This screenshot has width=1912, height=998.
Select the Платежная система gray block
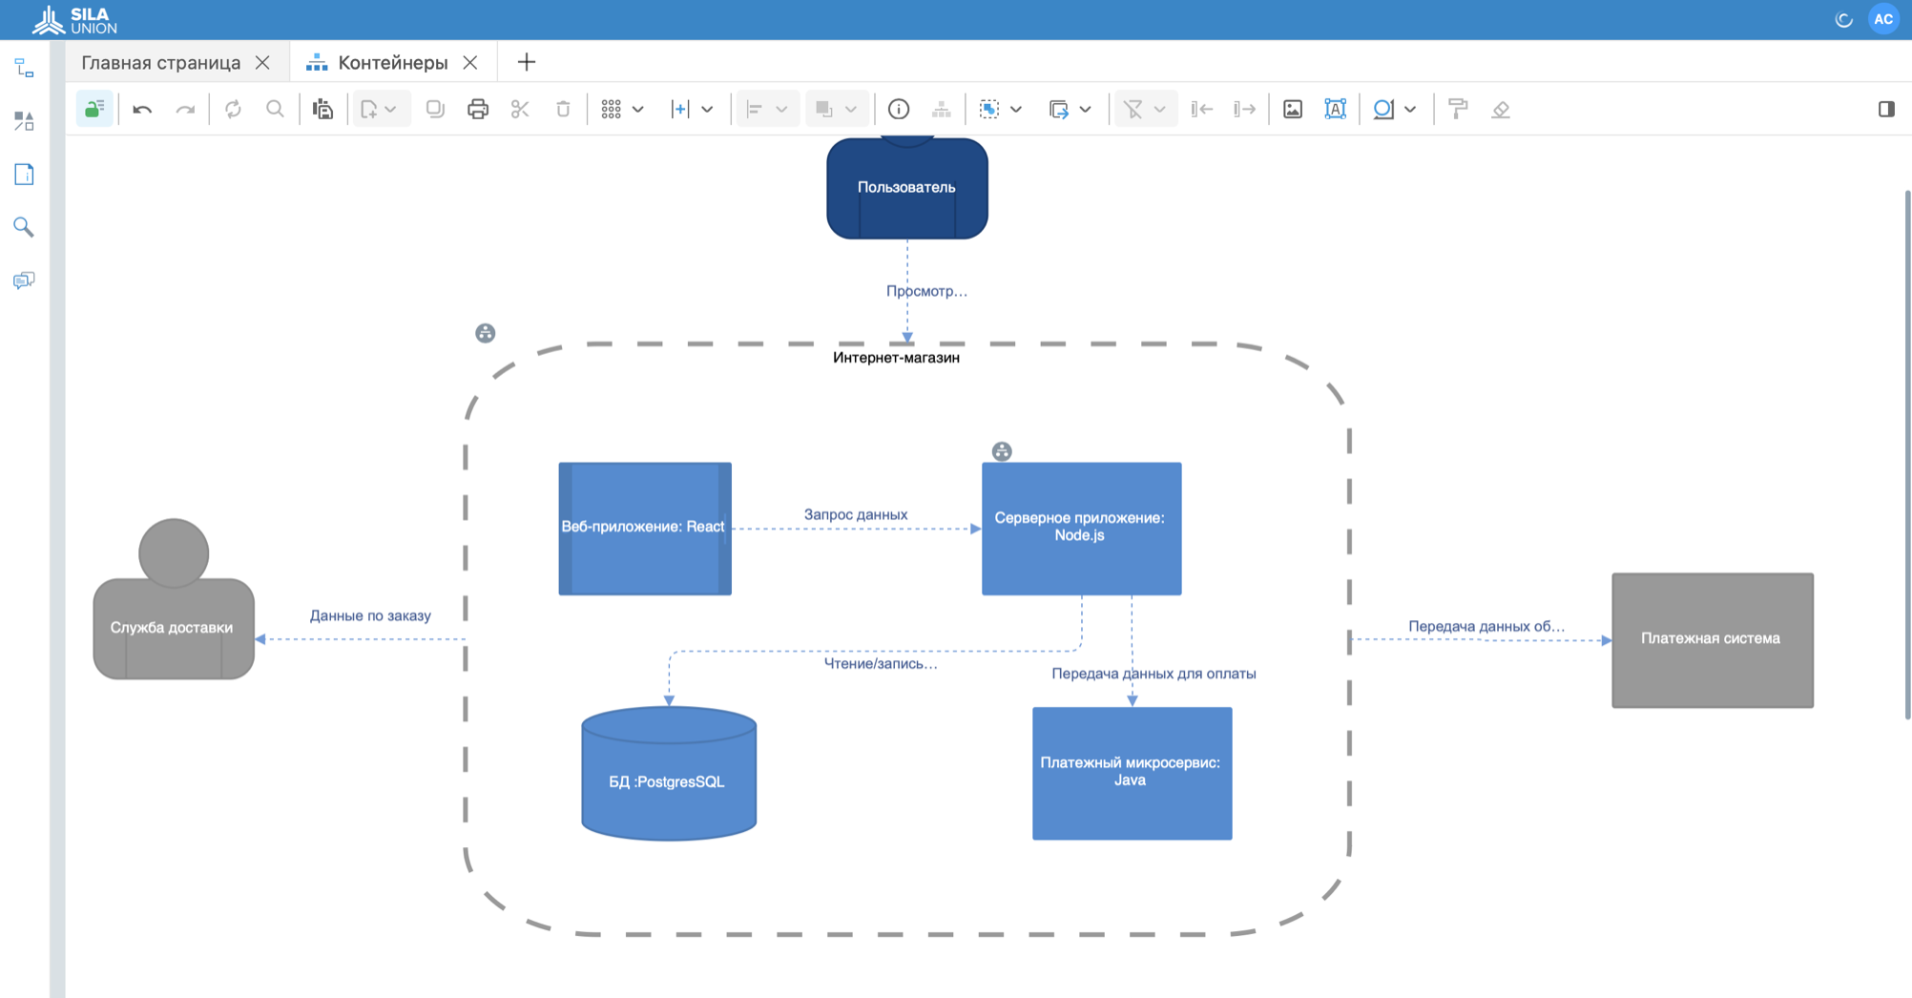(1712, 639)
